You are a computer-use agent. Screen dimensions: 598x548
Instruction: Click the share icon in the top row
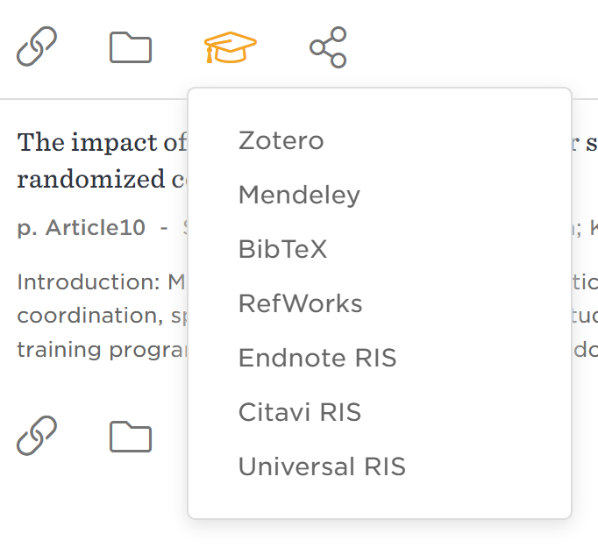click(x=328, y=47)
